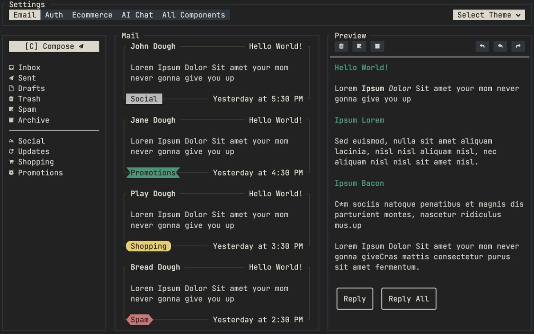Switch to the Ecommerce tab
Viewport: 534px width, 334px height.
coord(92,15)
